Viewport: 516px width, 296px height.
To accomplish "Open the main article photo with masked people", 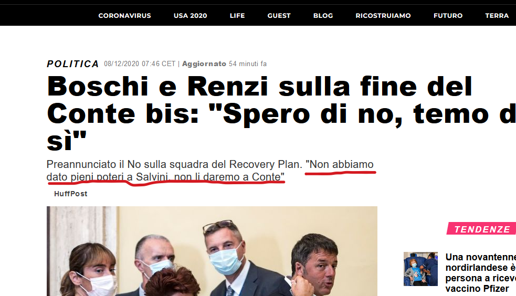I will click(x=212, y=251).
